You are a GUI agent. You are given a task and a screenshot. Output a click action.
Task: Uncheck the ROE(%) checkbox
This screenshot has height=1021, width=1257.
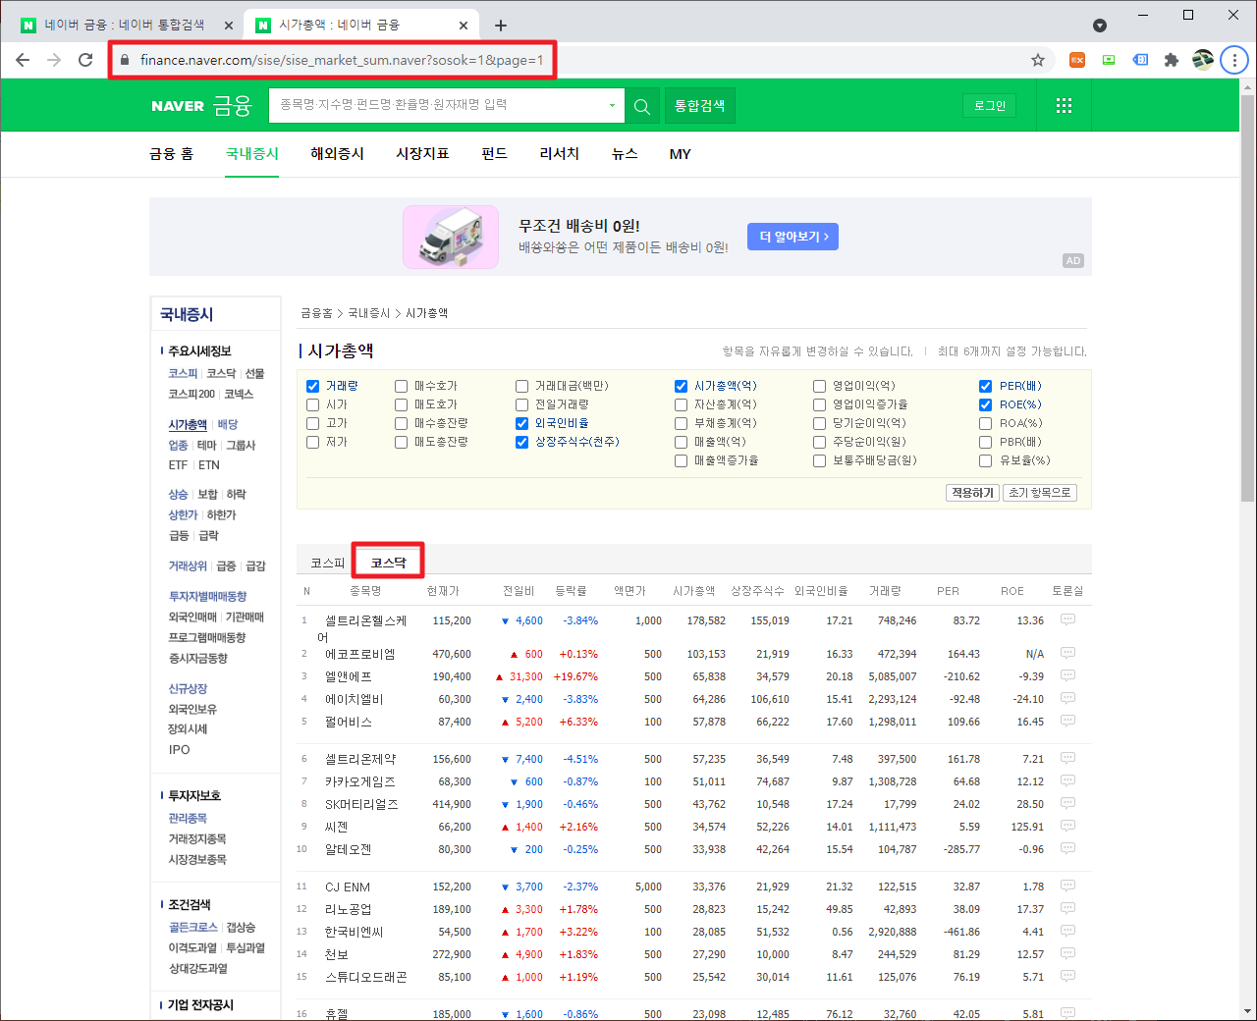click(x=985, y=404)
